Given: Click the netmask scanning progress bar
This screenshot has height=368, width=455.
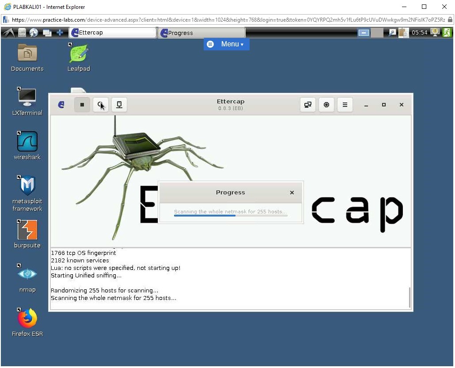Looking at the screenshot, I should [230, 212].
